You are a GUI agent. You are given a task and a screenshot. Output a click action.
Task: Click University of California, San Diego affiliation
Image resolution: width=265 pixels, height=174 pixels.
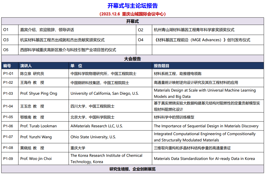pyautogui.click(x=105, y=93)
